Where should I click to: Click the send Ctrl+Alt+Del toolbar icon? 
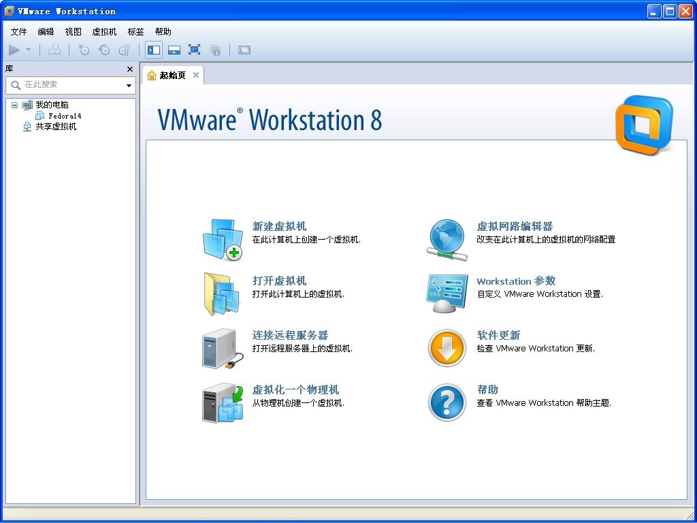54,50
